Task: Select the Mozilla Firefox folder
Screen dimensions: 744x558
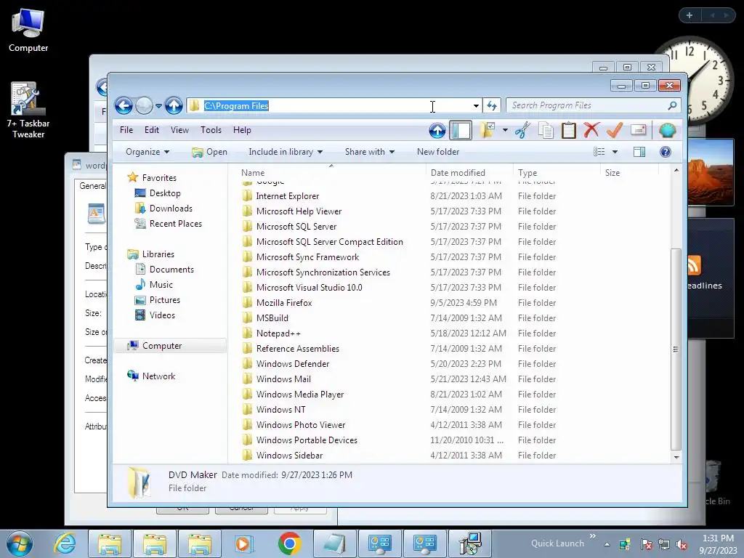Action: [x=284, y=303]
